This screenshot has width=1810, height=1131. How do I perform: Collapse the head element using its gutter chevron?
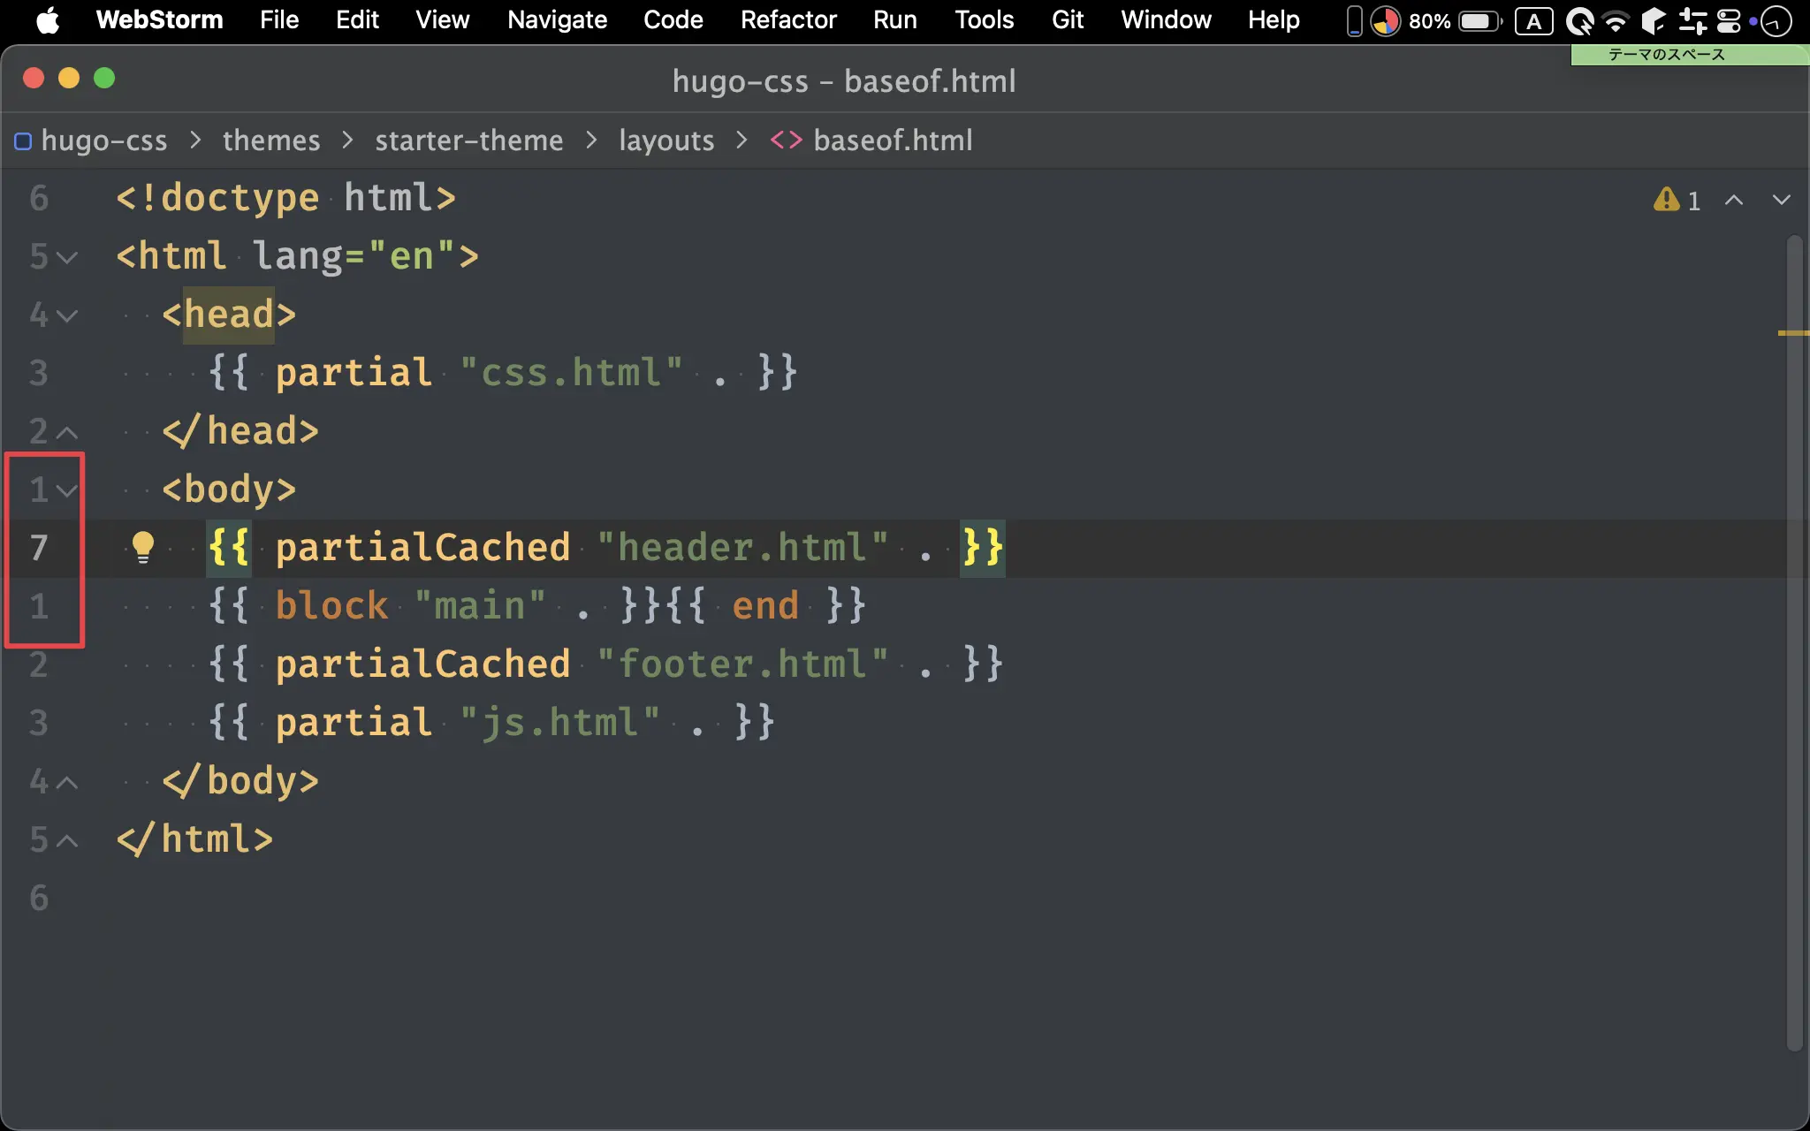coord(67,315)
